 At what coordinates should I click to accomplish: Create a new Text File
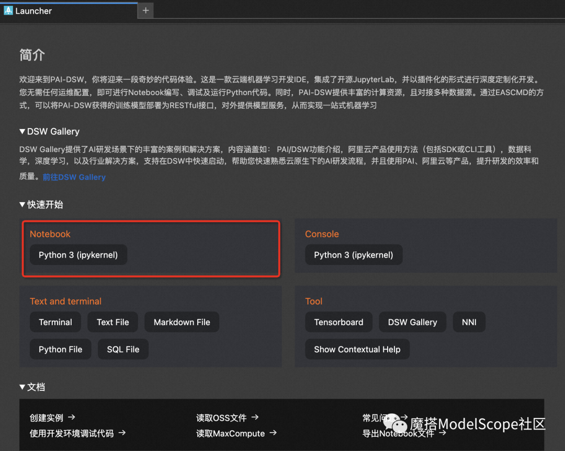[x=112, y=322]
